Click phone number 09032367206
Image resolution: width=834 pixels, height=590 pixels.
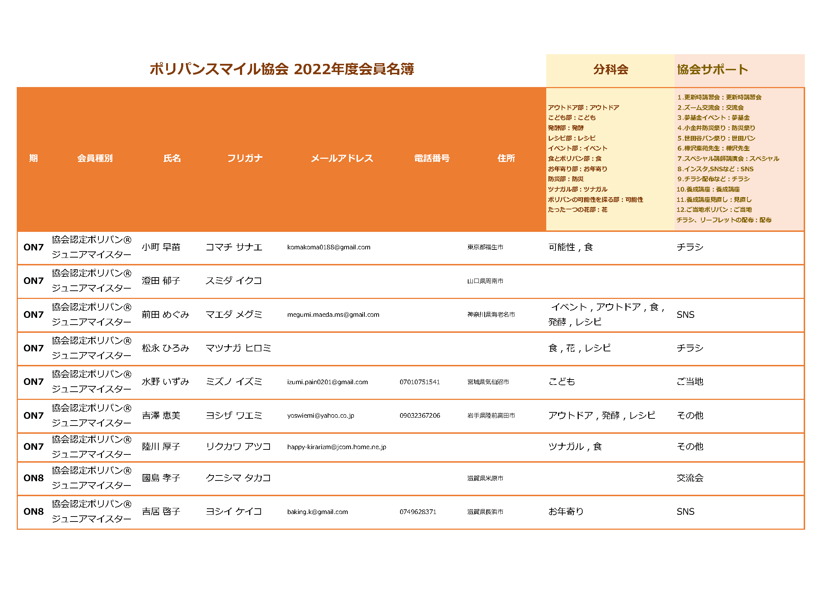[x=420, y=416]
